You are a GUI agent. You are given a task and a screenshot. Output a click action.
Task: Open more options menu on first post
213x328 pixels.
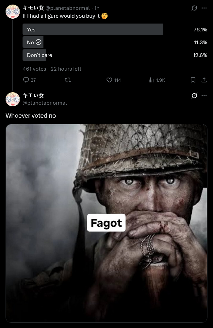[204, 8]
